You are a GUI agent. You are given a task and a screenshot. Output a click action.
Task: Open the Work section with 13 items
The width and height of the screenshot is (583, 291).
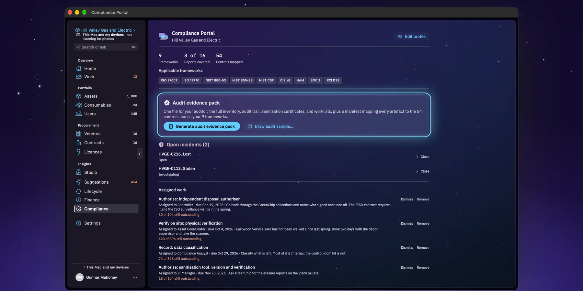(x=106, y=77)
